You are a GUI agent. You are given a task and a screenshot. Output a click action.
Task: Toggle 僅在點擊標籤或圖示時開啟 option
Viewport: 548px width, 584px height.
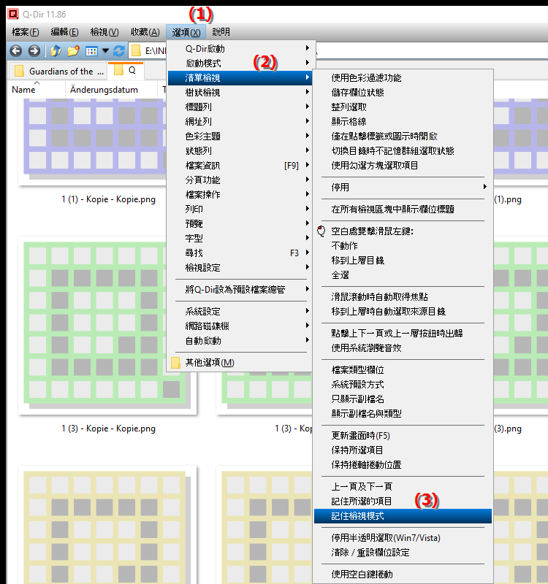coord(403,136)
